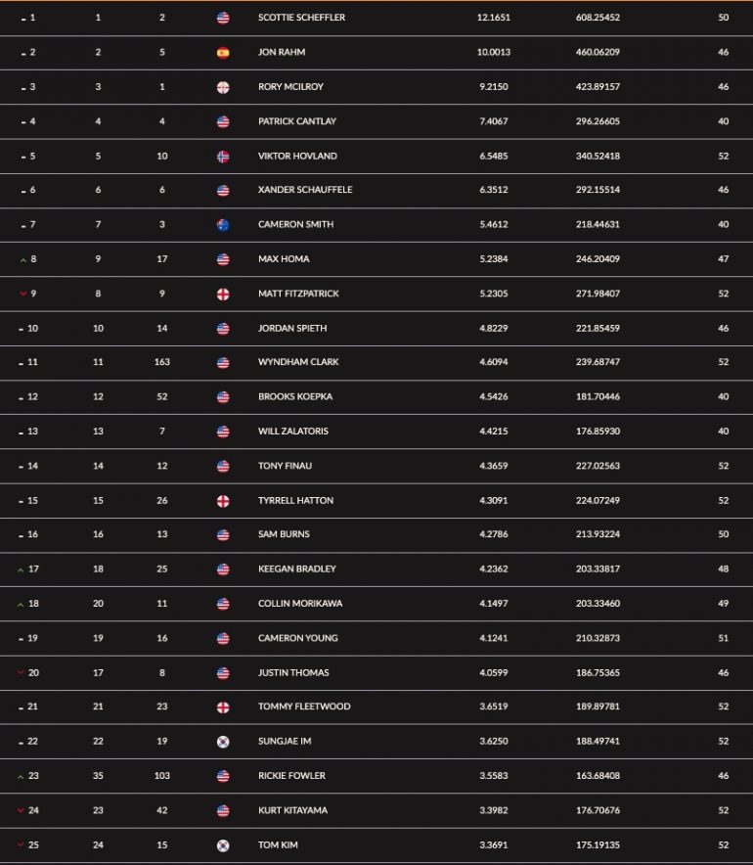Open Rickie Fowler player name link
753x865 pixels.
click(291, 776)
